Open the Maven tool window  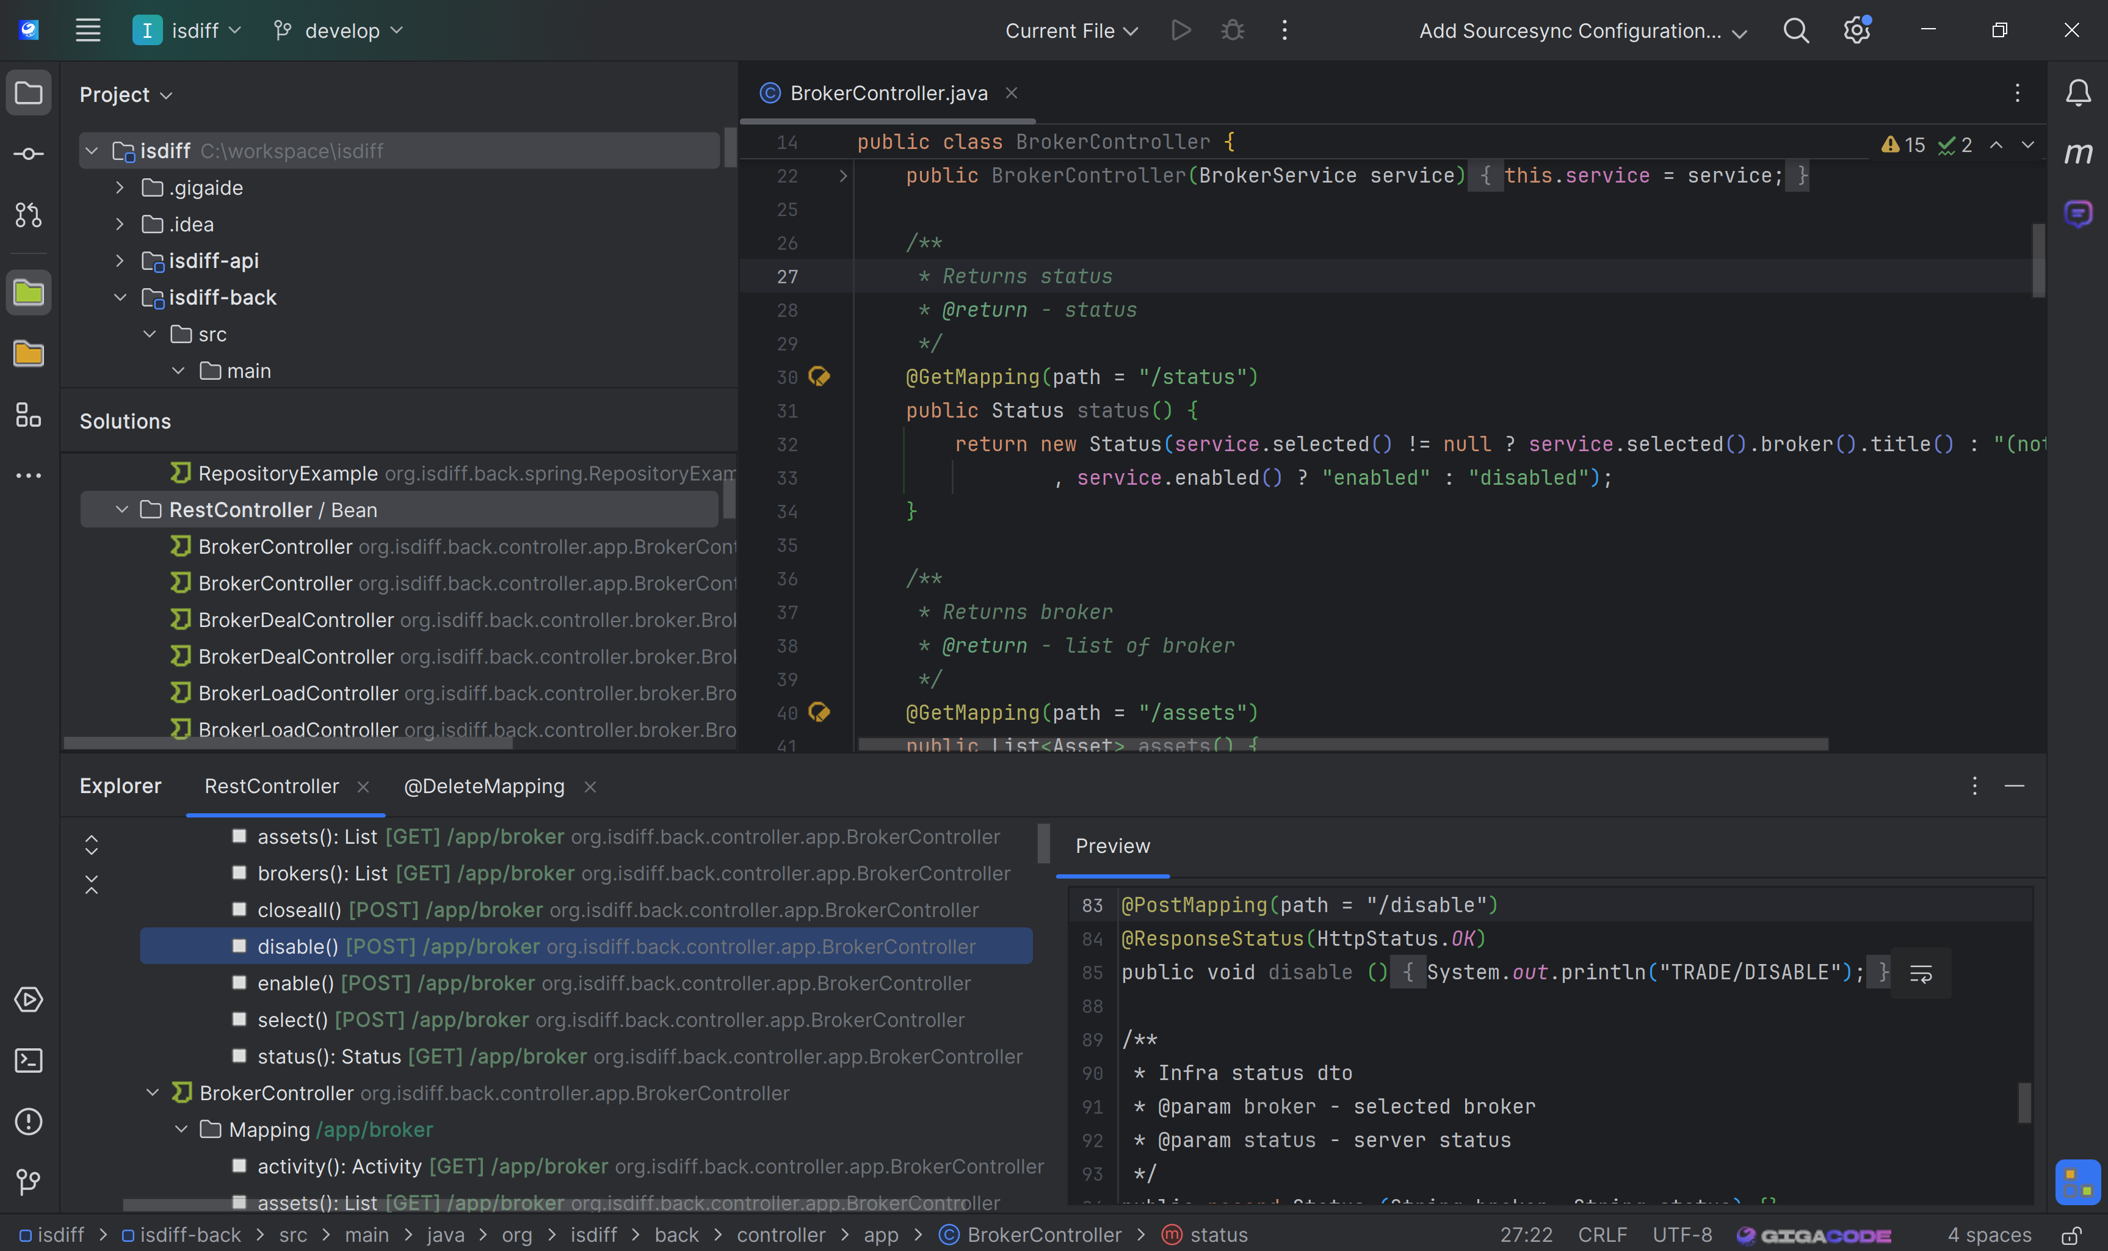2079,153
